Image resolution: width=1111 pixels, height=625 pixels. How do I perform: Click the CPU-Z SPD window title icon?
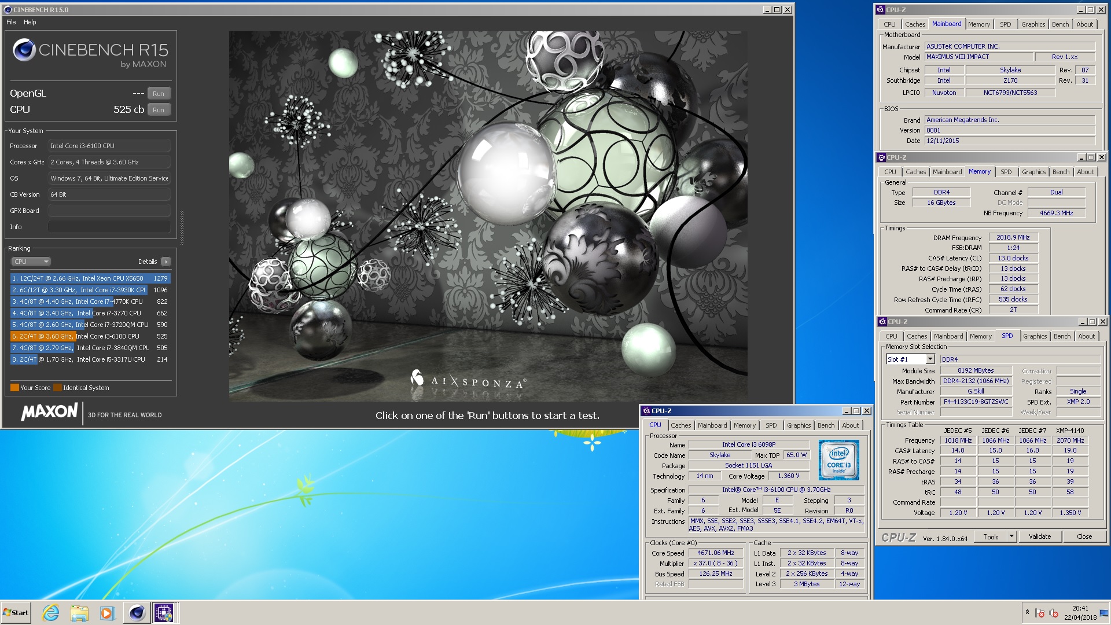point(882,322)
